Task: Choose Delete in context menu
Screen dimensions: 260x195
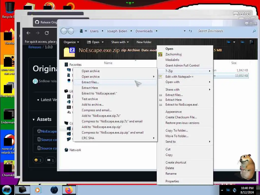Action: point(185,168)
